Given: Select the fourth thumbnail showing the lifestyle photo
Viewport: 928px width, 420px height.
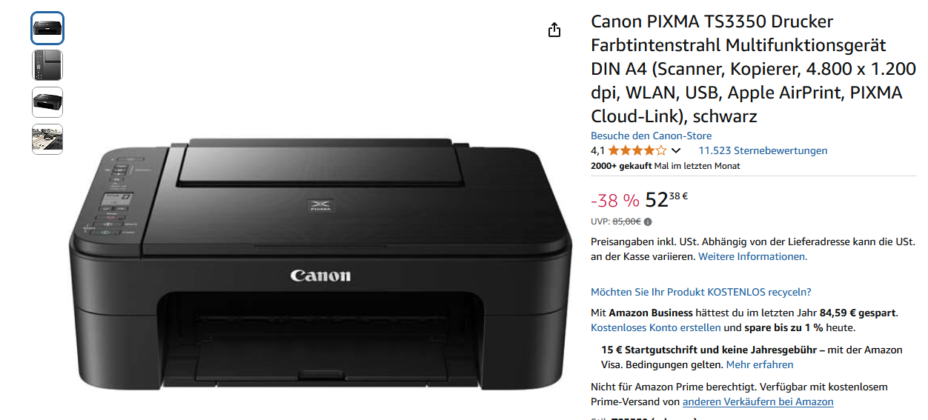Looking at the screenshot, I should (47, 139).
